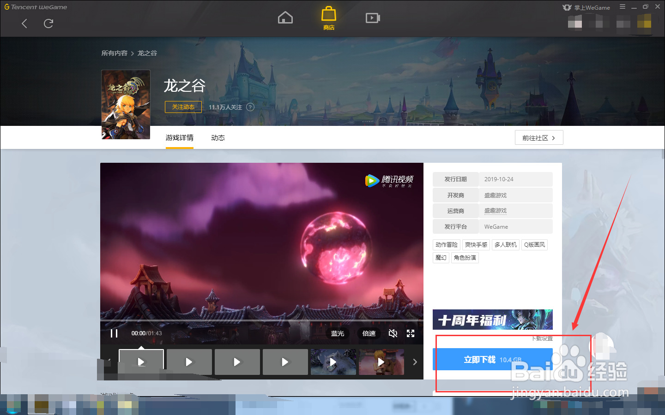
Task: Open the 商店 store tab
Action: tap(329, 18)
